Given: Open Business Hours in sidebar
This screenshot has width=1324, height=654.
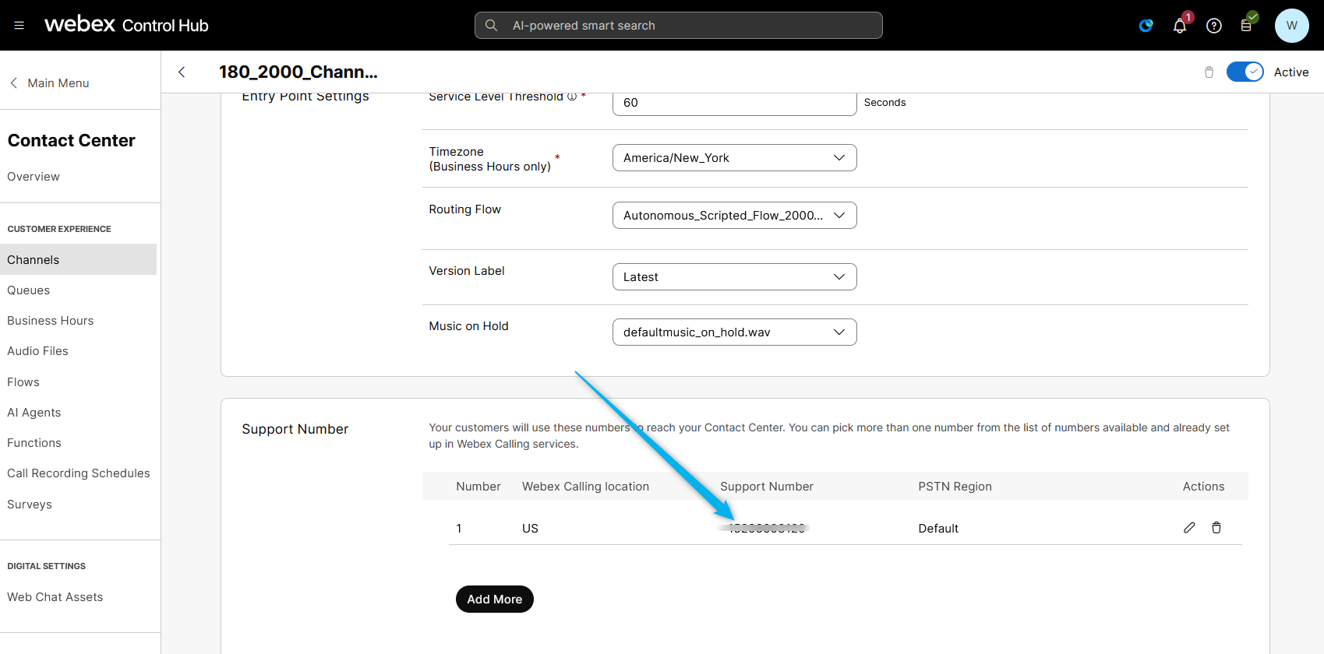Looking at the screenshot, I should (x=51, y=321).
